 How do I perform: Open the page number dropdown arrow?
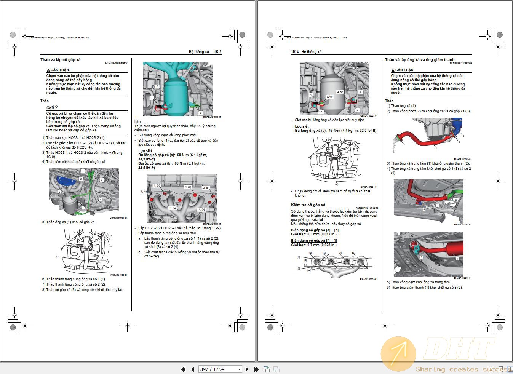tap(239, 369)
